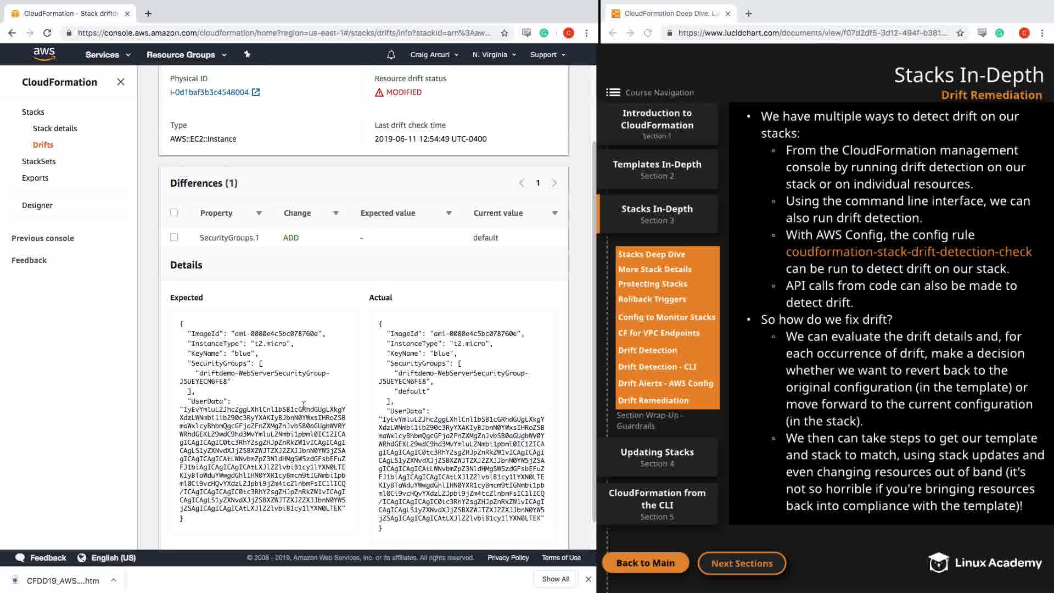Close the CloudFormation side panel
This screenshot has height=593, width=1054.
click(121, 82)
